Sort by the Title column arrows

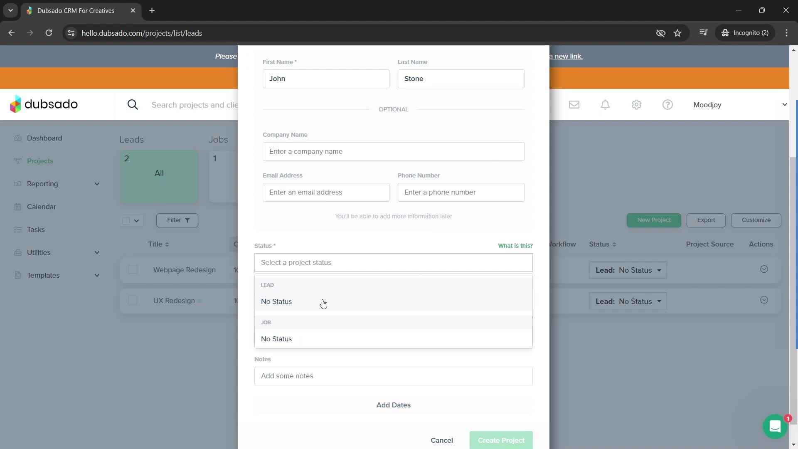click(167, 244)
